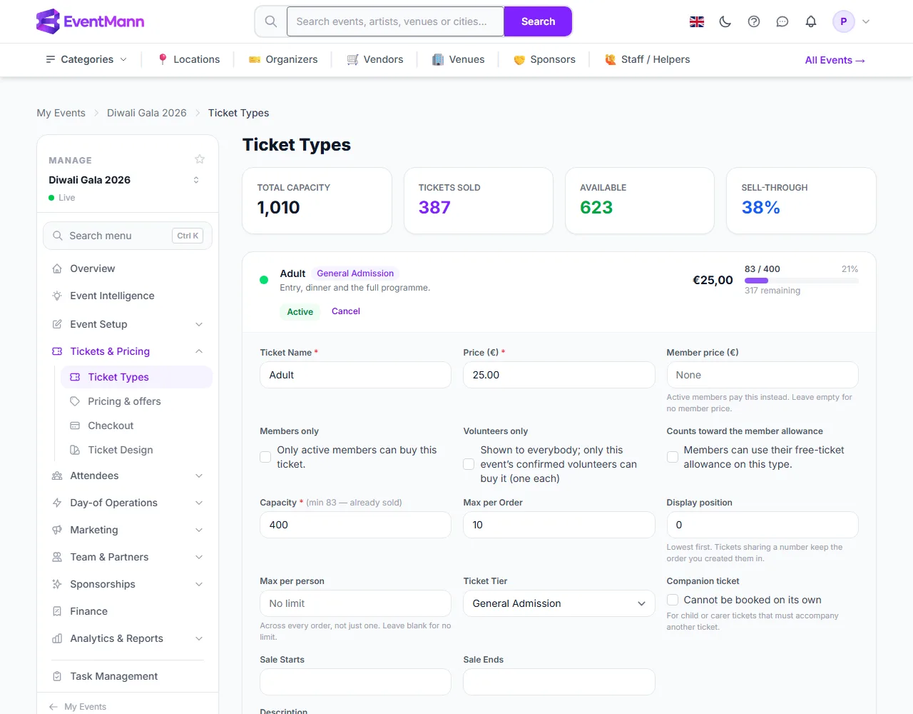
Task: Follow the All Events link
Action: pyautogui.click(x=835, y=60)
